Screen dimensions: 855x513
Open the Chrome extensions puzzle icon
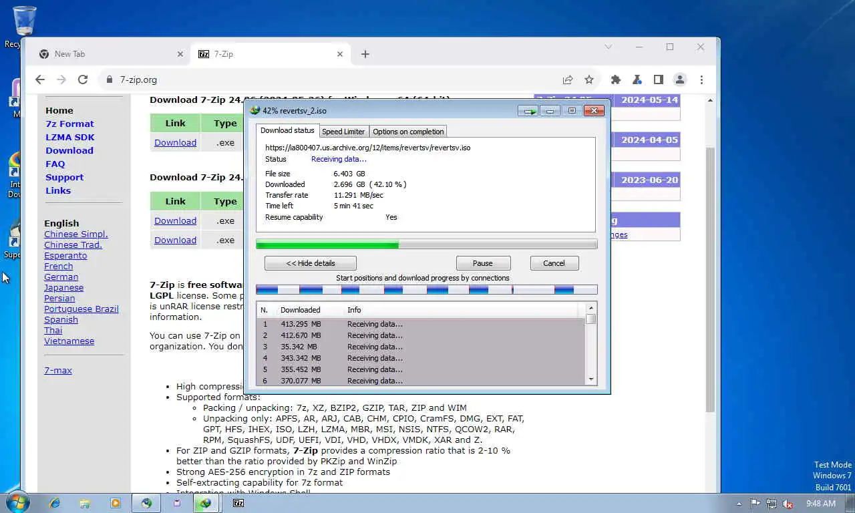point(616,79)
